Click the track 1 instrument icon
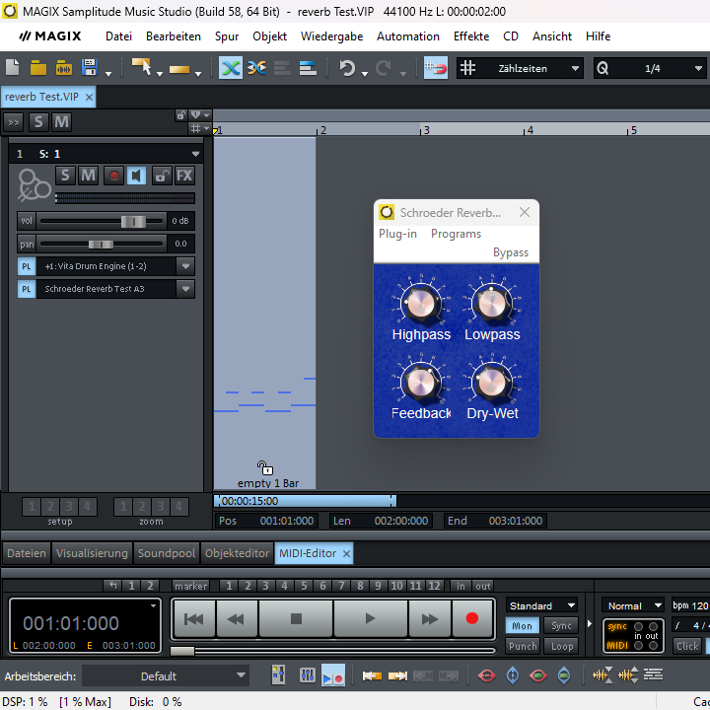This screenshot has width=710, height=710. point(35,184)
